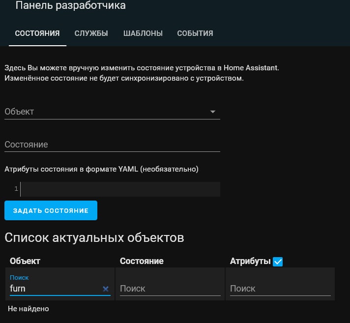Click line number 1 in the YAML editor
350x323 pixels.
[16, 189]
